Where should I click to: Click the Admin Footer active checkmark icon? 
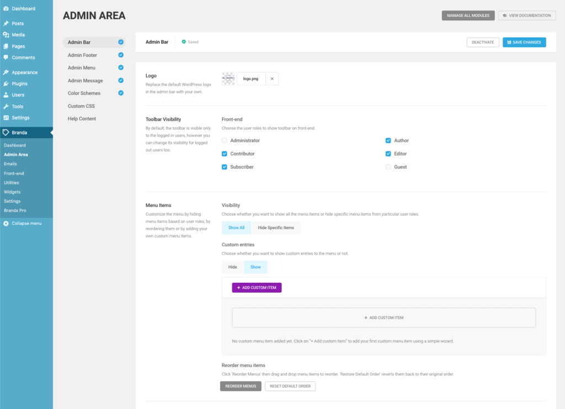tap(121, 55)
